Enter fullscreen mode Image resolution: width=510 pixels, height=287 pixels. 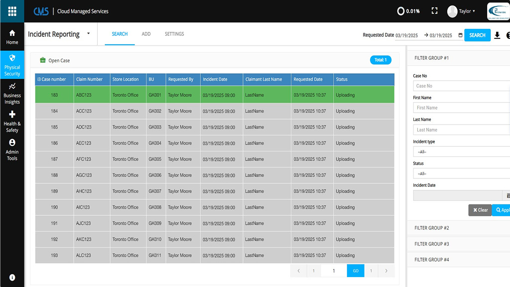[x=434, y=10]
